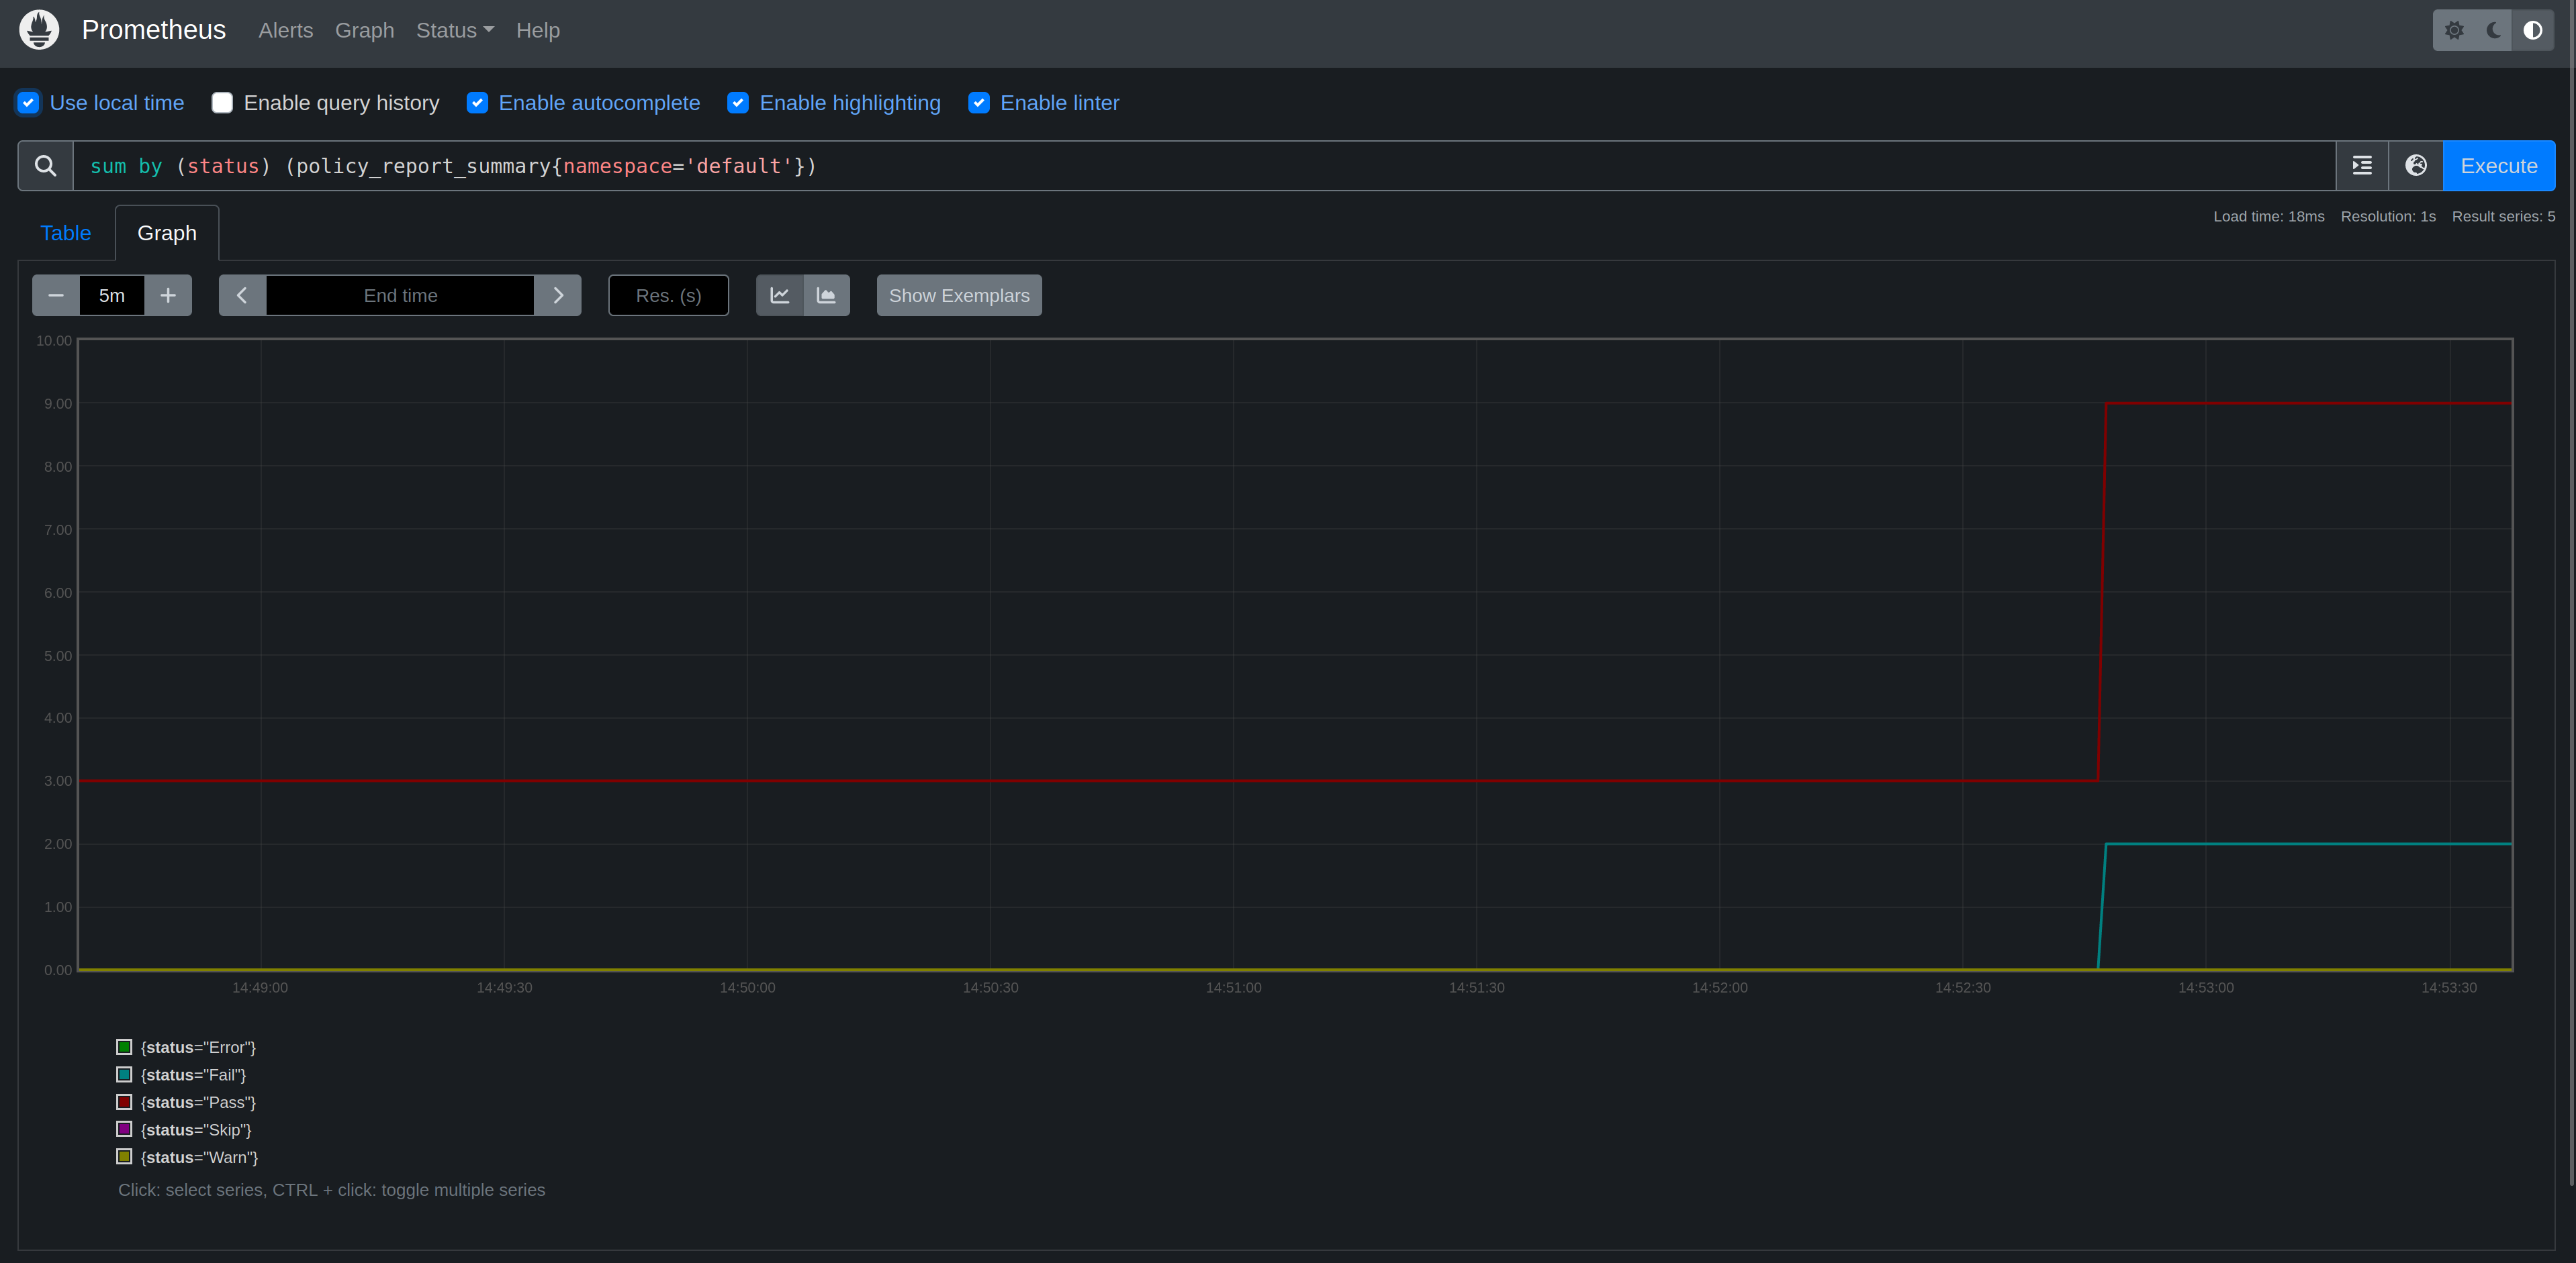Viewport: 2576px width, 1263px height.
Task: Click the format expression icon
Action: [x=2362, y=166]
